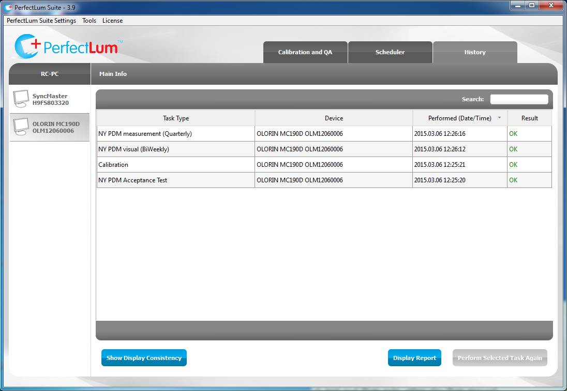Click the 2015.03.06 12:25:21 timestamp
567x391 pixels.
pos(440,165)
